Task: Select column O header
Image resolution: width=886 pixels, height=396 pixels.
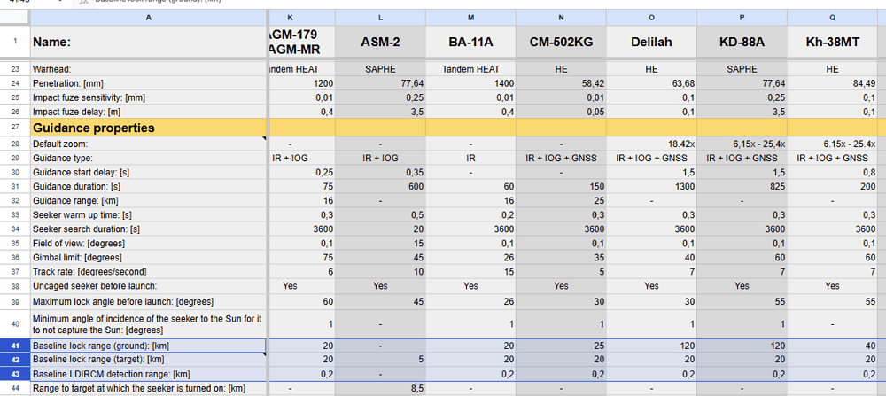Action: pos(651,17)
